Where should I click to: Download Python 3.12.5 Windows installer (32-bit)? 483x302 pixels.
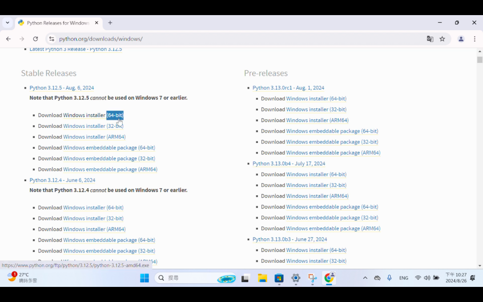93,126
